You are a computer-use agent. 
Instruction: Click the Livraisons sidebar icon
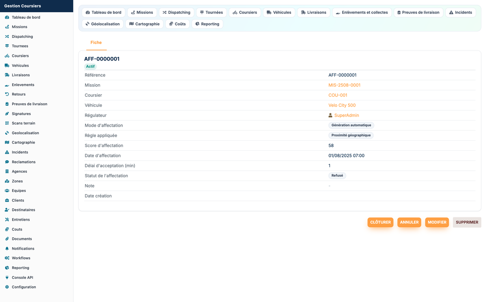click(7, 75)
